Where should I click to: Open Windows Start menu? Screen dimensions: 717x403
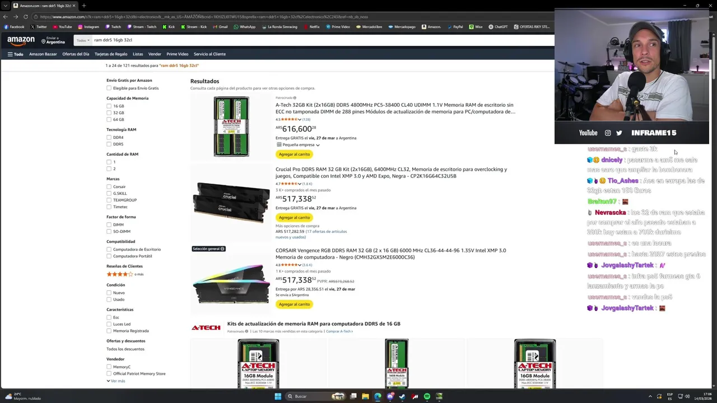click(x=278, y=396)
